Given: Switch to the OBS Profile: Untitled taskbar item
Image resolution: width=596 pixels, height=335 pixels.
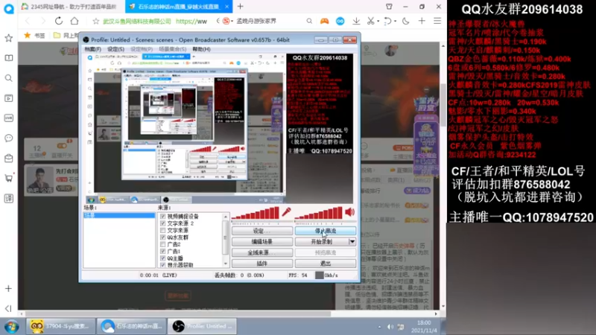Looking at the screenshot, I should 202,326.
